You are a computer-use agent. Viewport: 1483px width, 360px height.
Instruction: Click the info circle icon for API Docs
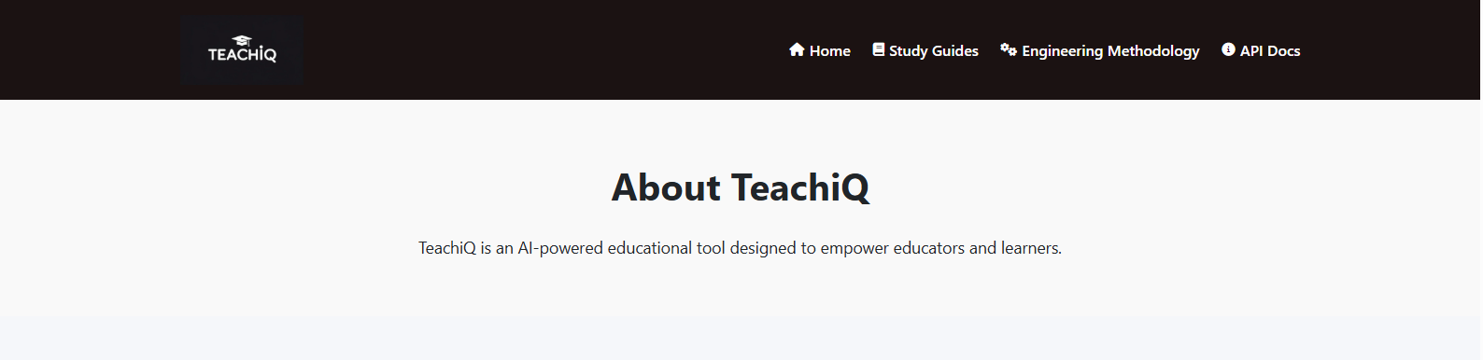point(1229,49)
